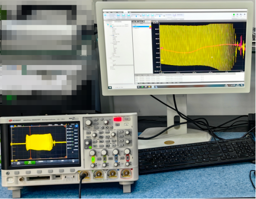Viewport: 256px width, 199px height.
Task: Toggle the checkbox on the first channel tree node
Action: (x=111, y=28)
